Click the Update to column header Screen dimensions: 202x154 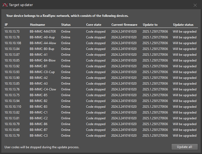tap(150, 25)
